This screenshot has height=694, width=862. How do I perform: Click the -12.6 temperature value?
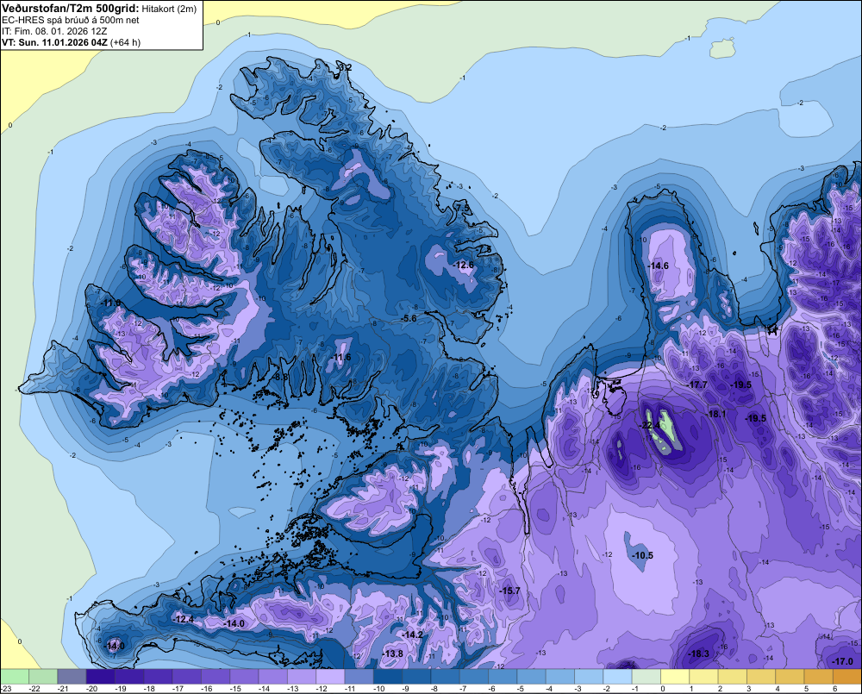point(464,265)
